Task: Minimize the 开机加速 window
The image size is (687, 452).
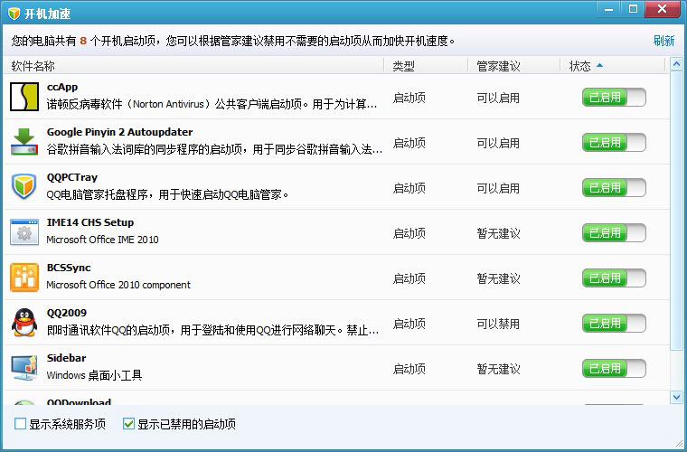Action: (x=608, y=9)
